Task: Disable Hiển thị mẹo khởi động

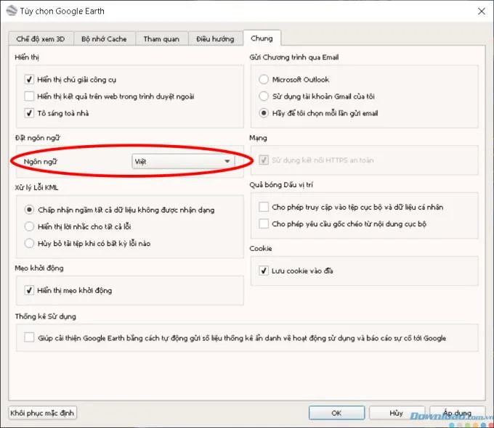Action: pos(30,290)
